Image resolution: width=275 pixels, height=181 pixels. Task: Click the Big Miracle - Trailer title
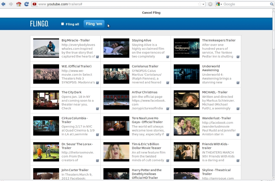(x=75, y=40)
